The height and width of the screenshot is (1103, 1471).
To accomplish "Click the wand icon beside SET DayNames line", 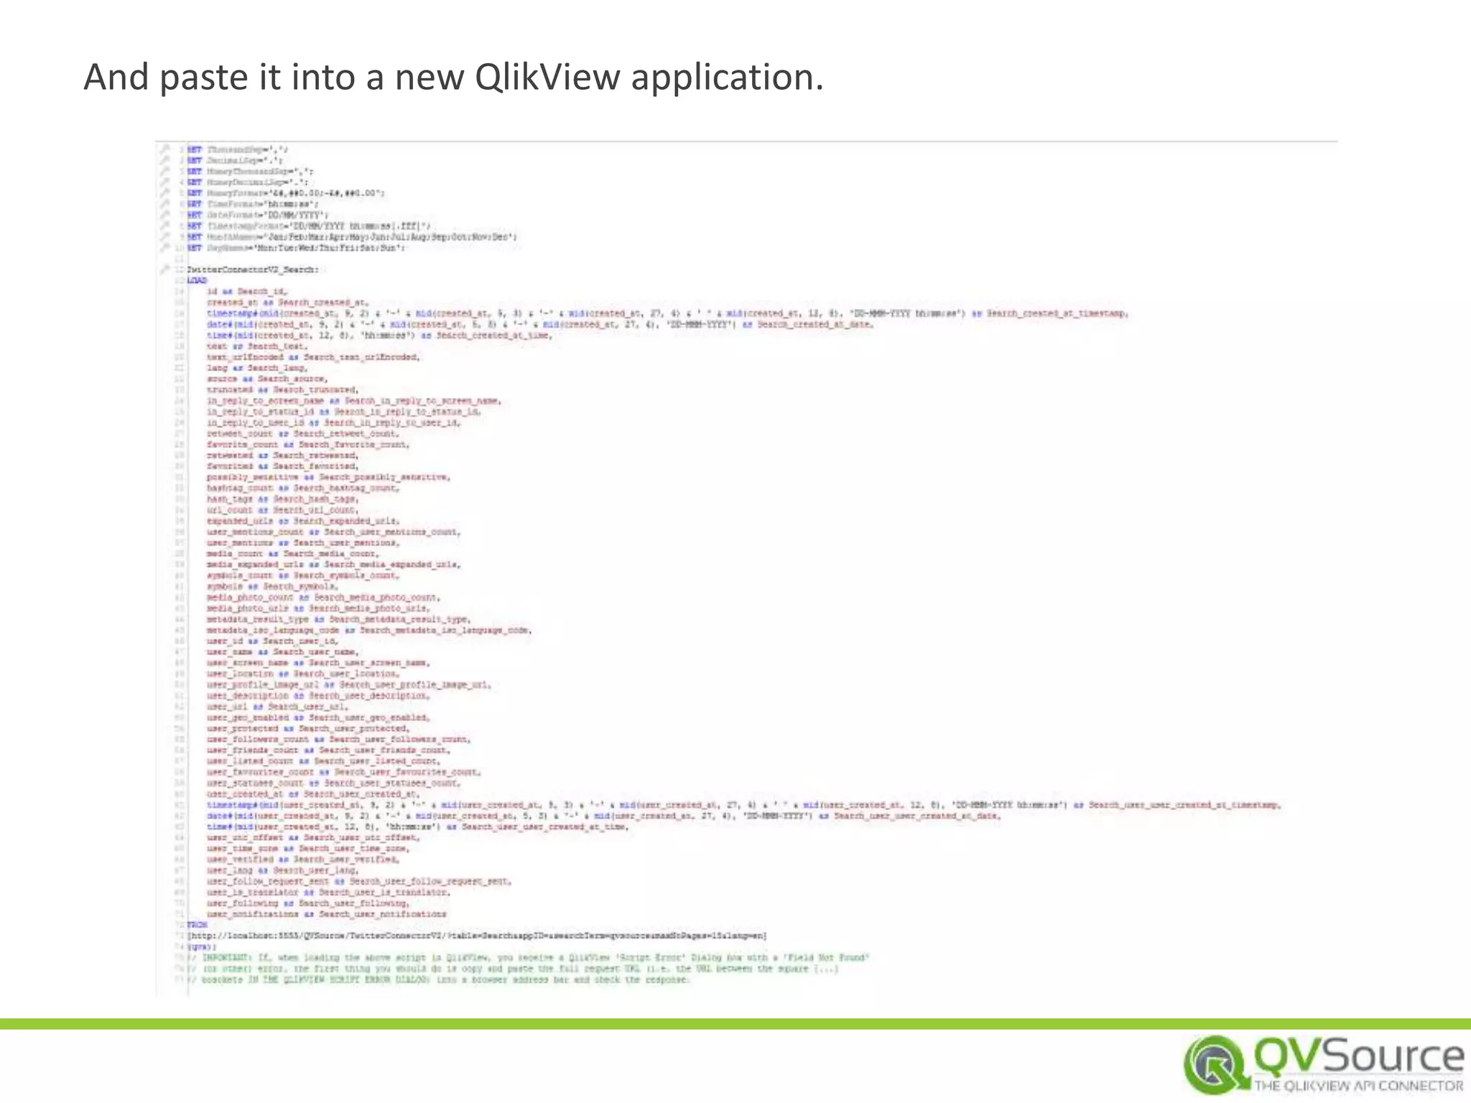I will [x=164, y=248].
